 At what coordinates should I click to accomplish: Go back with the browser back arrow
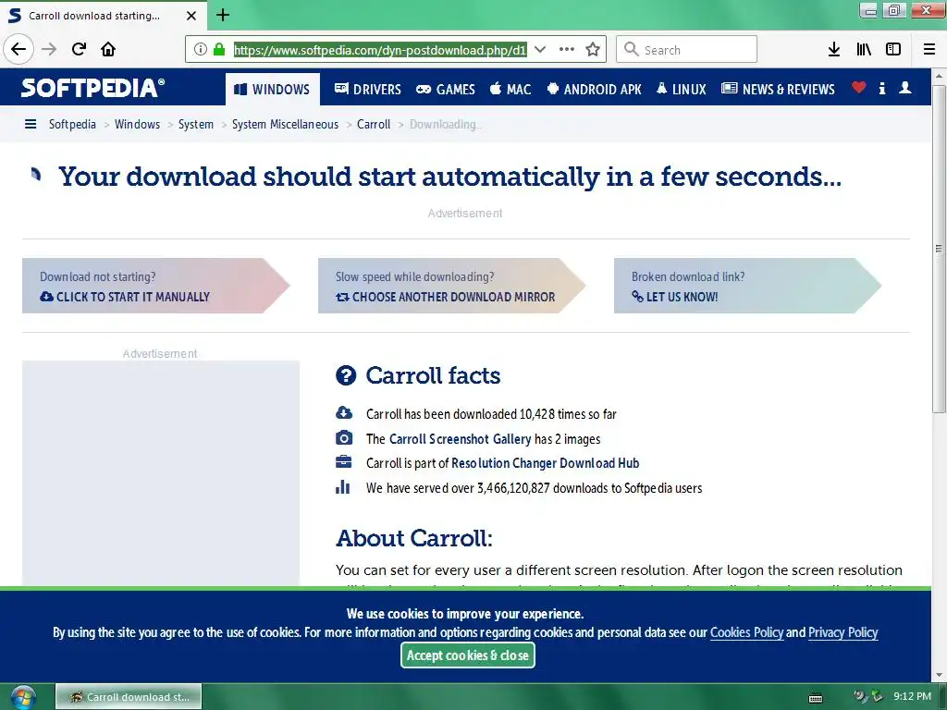coord(18,49)
